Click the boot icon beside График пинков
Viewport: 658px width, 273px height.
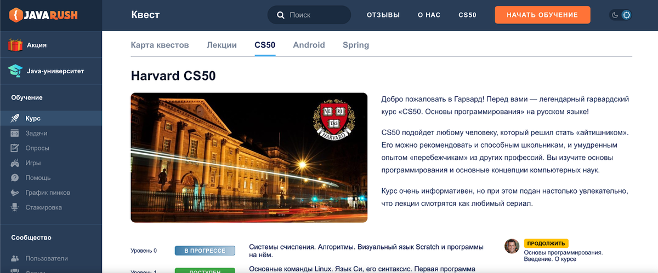(15, 193)
